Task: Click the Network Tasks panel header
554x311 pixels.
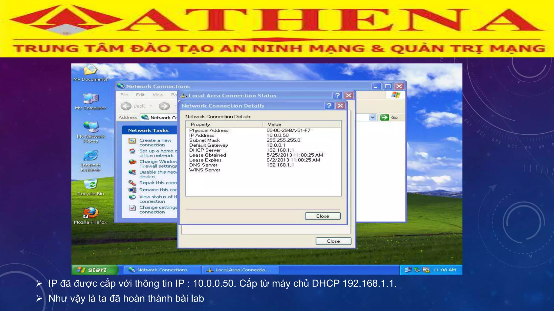Action: [150, 130]
